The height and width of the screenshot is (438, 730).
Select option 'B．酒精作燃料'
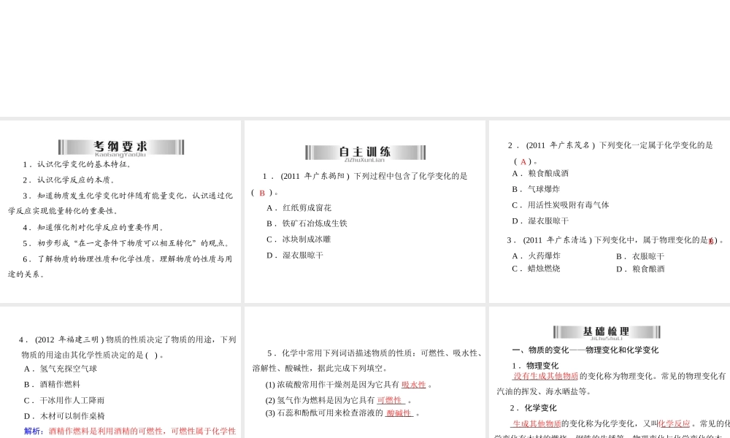pos(52,385)
